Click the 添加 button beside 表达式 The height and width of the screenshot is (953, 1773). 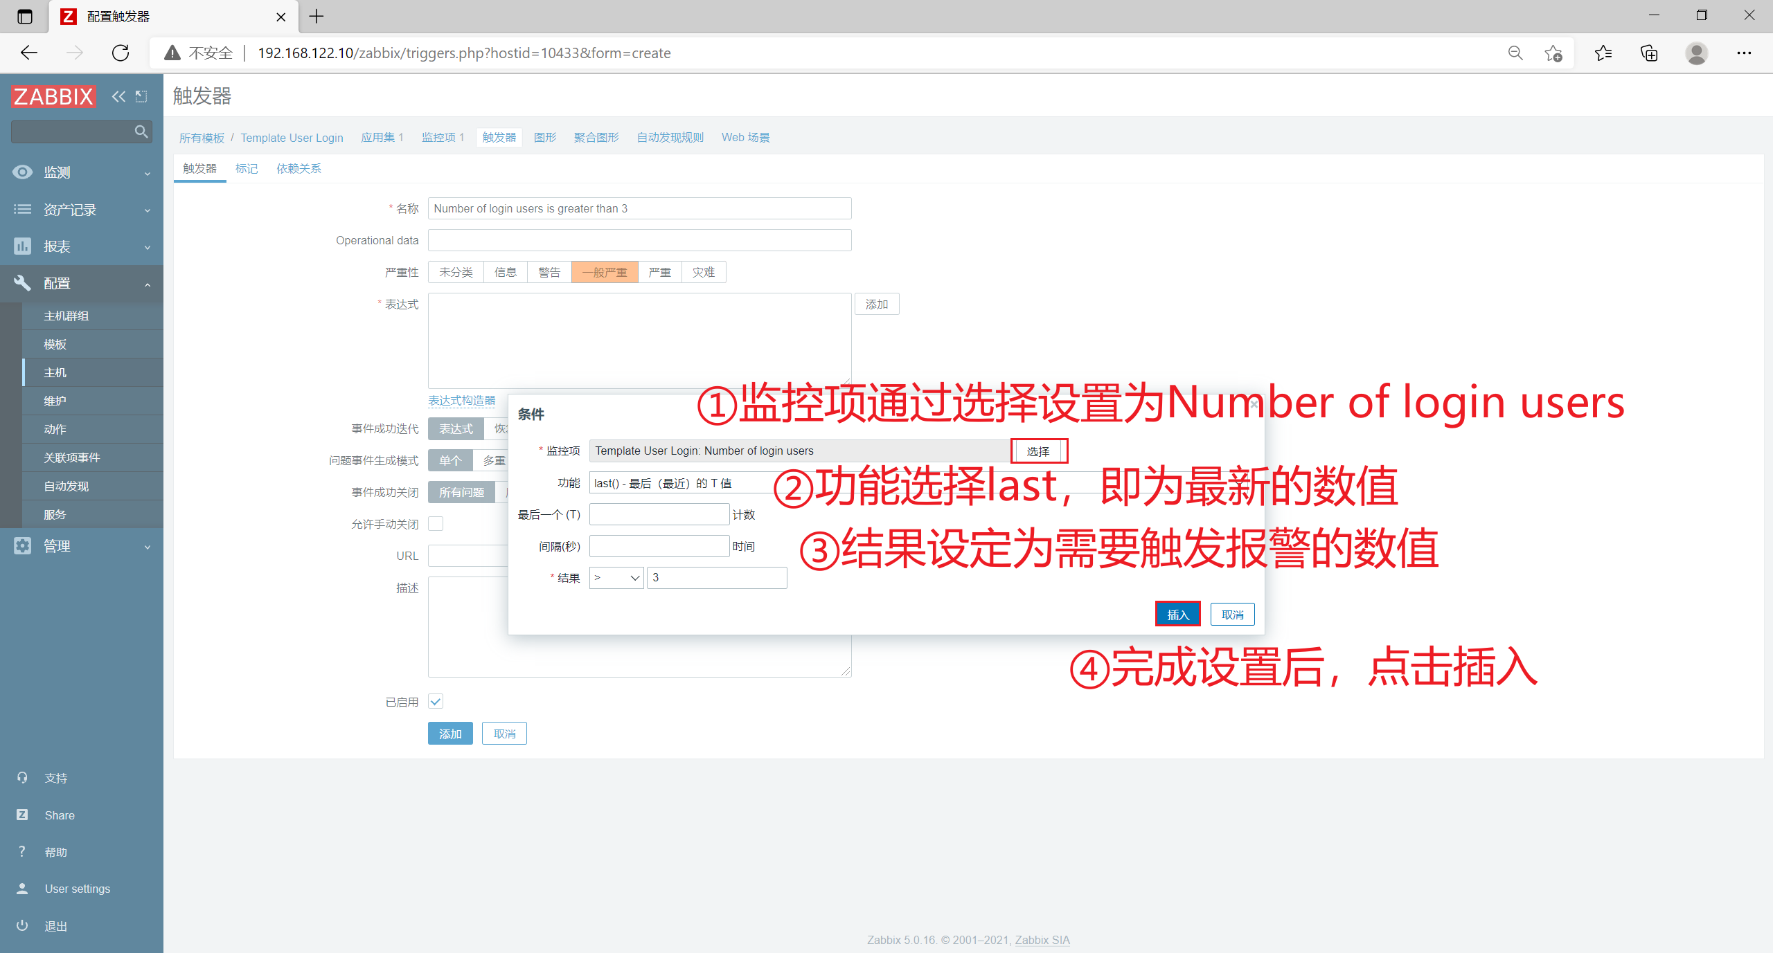877,304
